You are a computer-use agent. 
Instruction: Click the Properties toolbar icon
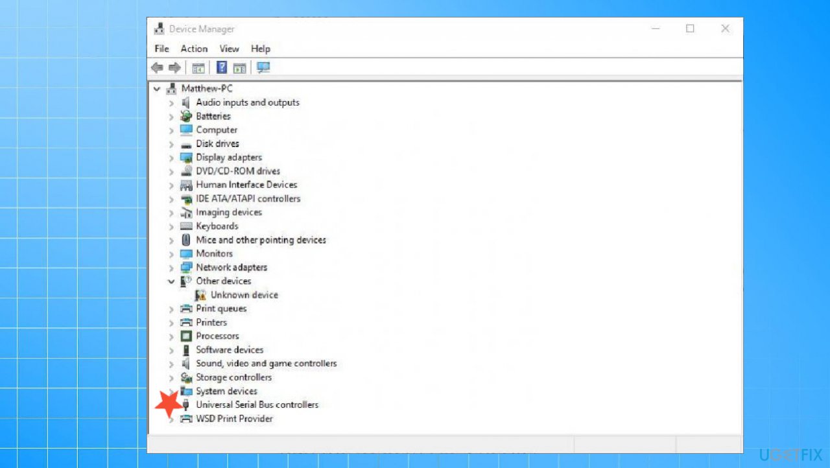240,67
